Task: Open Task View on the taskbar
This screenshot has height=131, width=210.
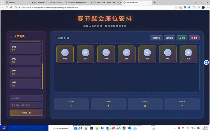Action: [x=86, y=128]
